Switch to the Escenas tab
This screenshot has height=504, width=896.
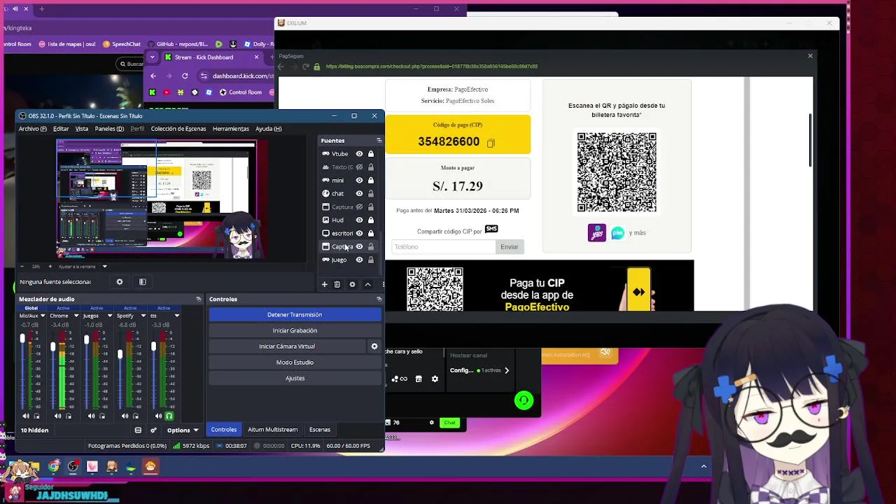320,430
